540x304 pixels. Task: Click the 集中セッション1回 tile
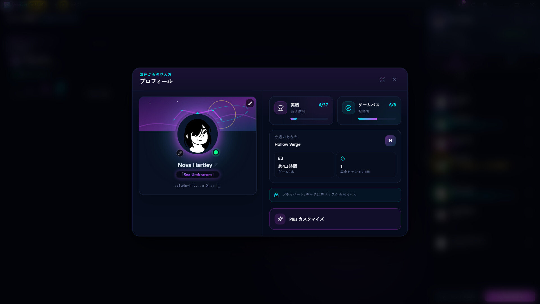point(366,165)
